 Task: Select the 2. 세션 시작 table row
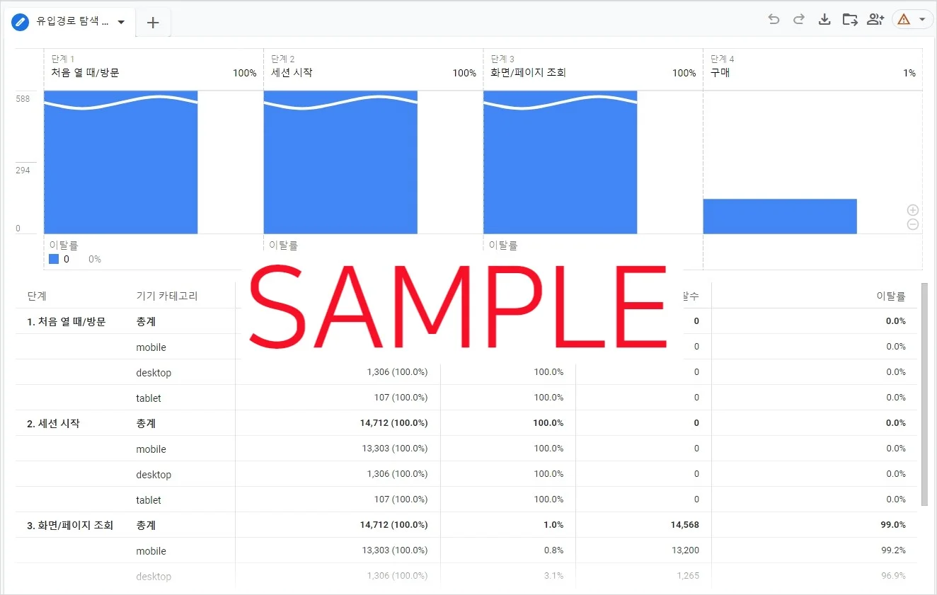pos(466,423)
